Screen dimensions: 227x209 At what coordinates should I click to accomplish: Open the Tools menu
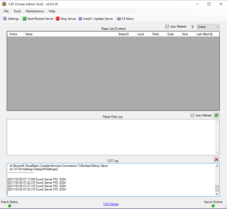pyautogui.click(x=17, y=11)
